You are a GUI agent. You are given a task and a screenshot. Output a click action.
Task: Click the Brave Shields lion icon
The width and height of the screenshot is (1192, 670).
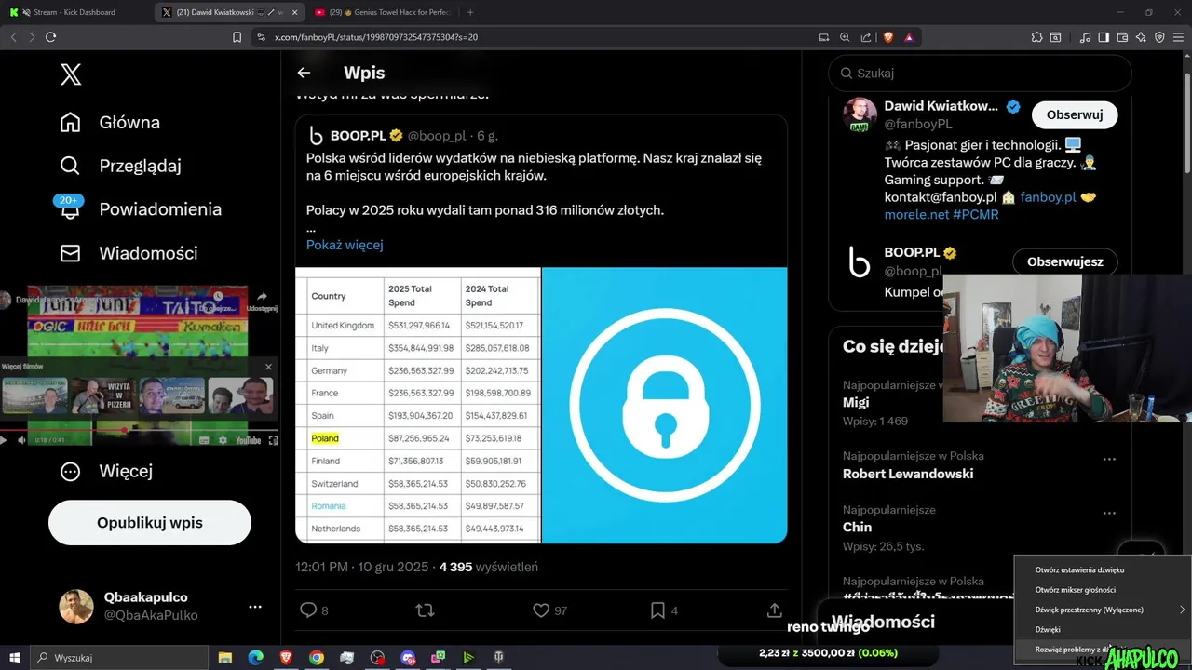(887, 37)
